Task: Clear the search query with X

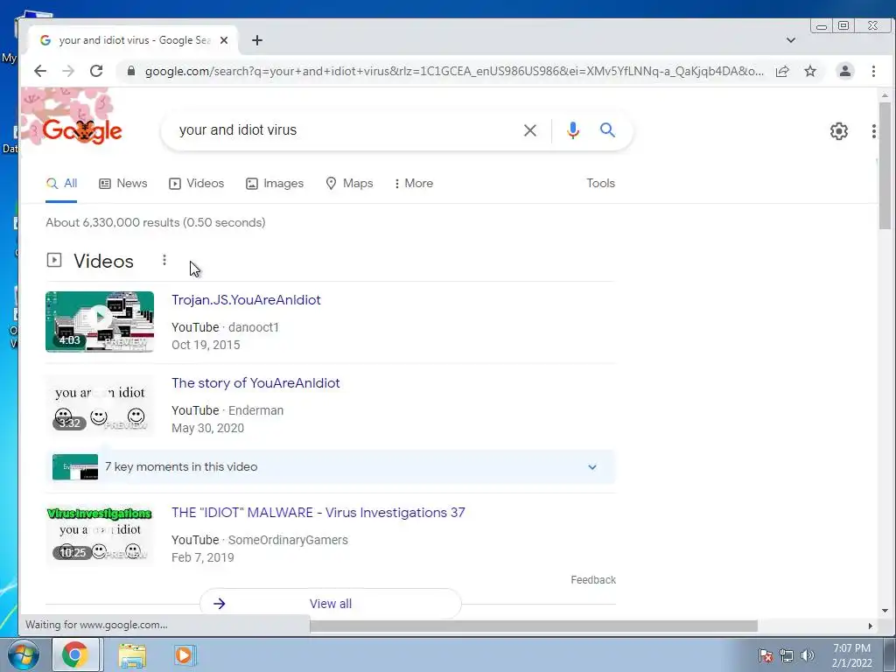Action: click(x=529, y=130)
